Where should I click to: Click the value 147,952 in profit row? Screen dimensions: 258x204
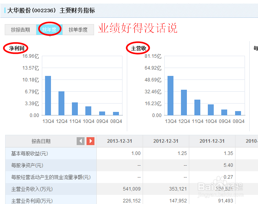tap(178, 201)
